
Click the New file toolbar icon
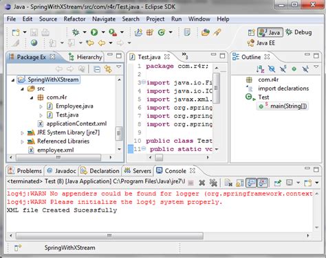[16, 32]
